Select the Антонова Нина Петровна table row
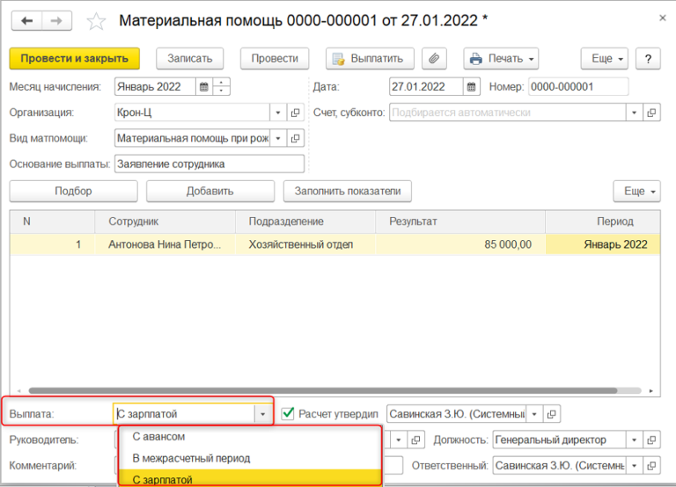This screenshot has width=676, height=487. [165, 244]
